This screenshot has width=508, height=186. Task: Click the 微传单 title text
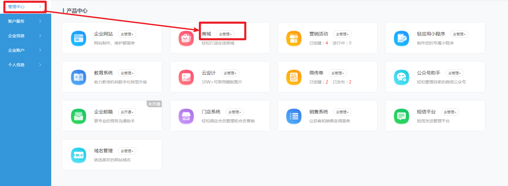pyautogui.click(x=316, y=73)
